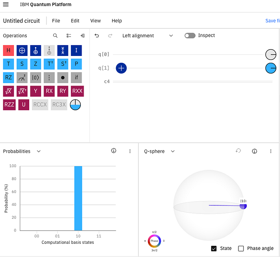The height and width of the screenshot is (257, 280).
Task: Select the √X gate
Action: click(x=8, y=91)
